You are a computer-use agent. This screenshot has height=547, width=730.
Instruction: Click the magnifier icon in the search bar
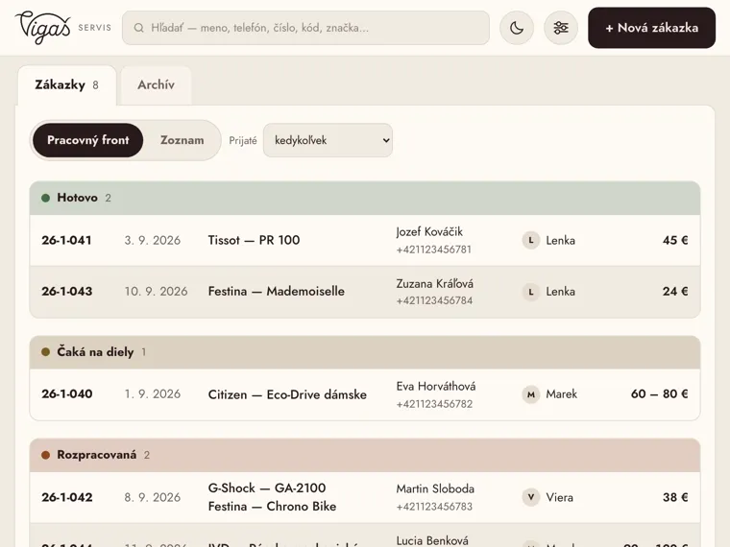click(x=138, y=28)
